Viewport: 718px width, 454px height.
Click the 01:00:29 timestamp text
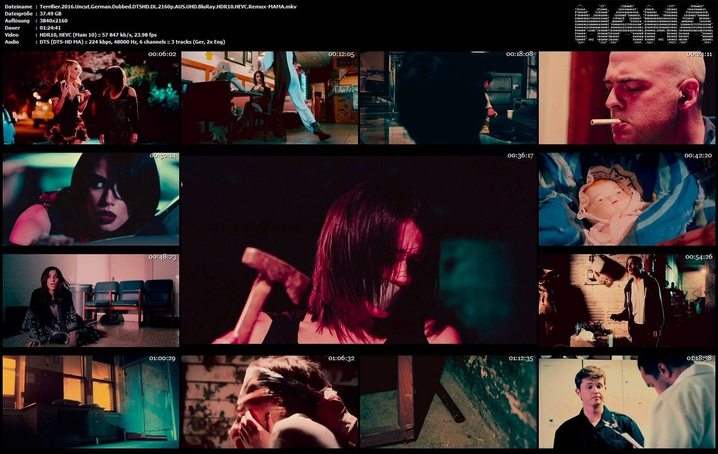click(162, 359)
